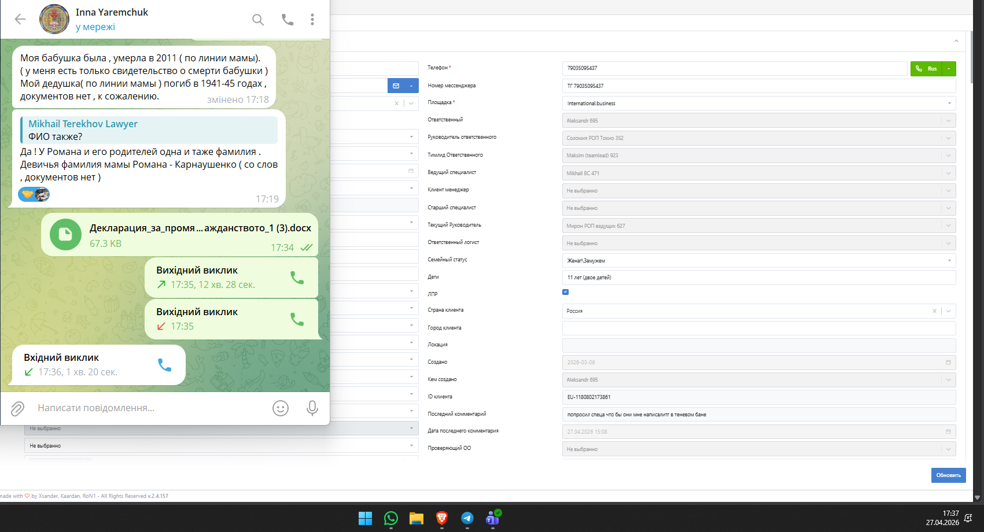The image size is (984, 532).
Task: Click the ID клиента field
Action: coord(759,397)
